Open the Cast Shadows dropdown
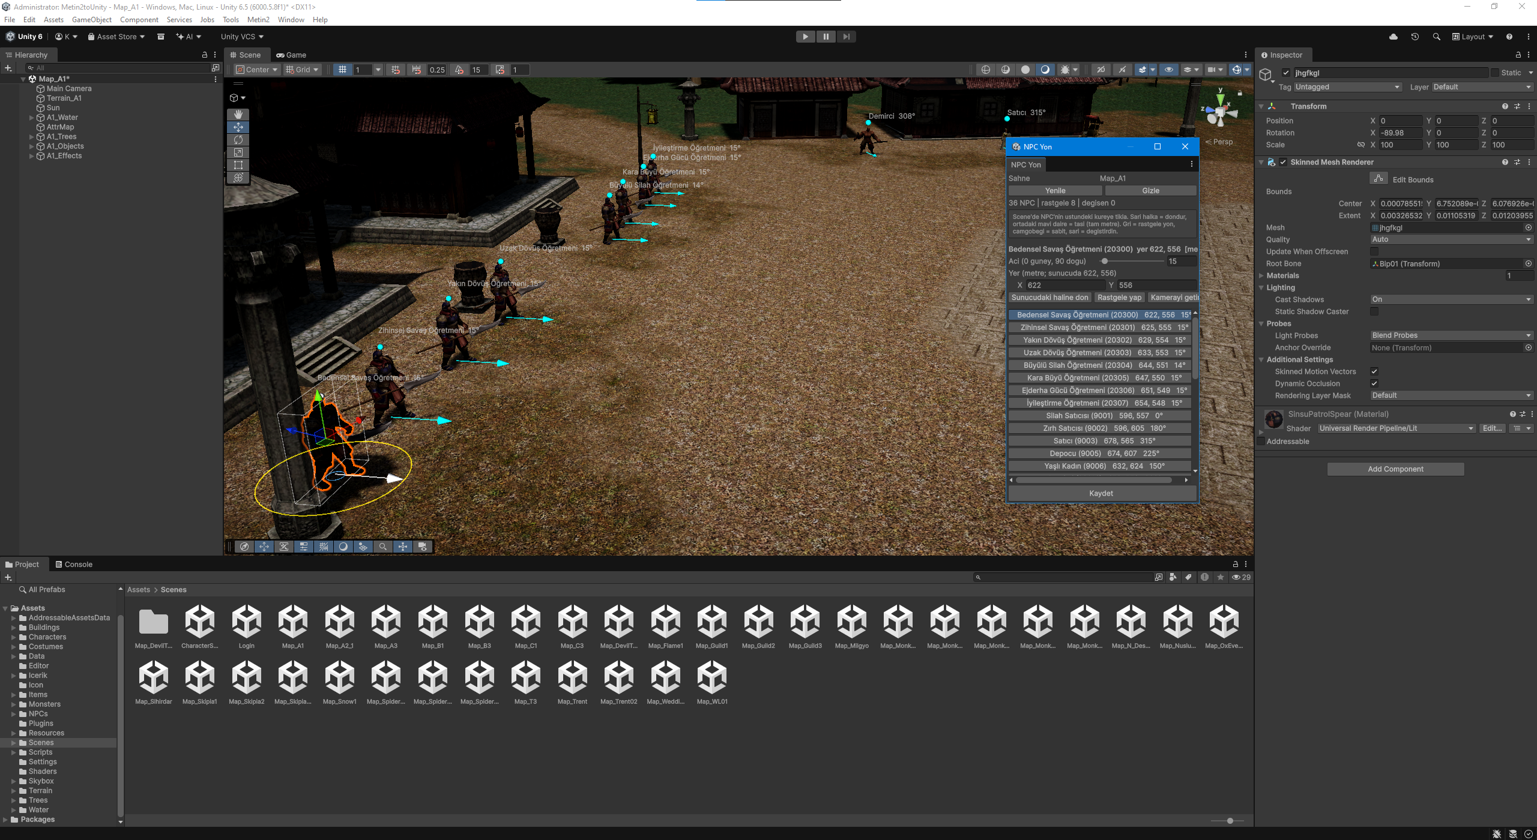This screenshot has width=1537, height=840. [1451, 299]
